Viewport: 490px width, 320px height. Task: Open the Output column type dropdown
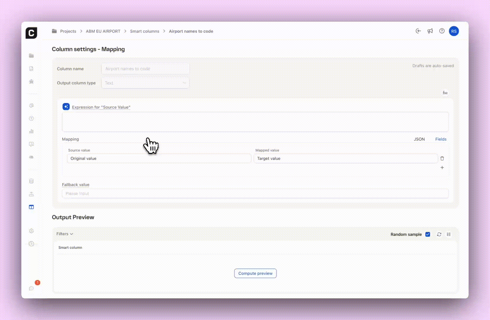(145, 83)
